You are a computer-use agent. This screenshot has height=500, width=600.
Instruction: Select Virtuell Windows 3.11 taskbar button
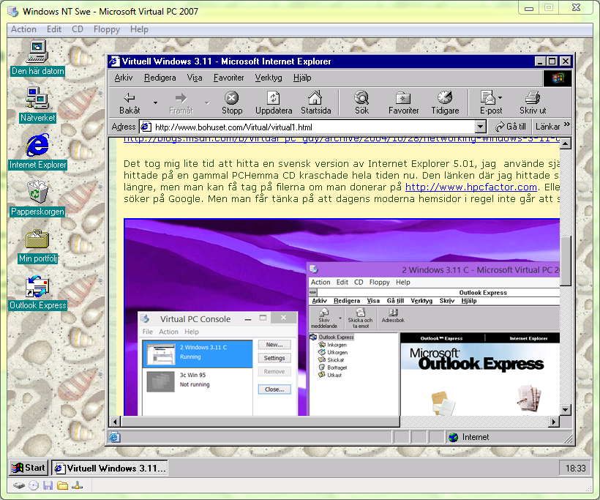tap(110, 468)
